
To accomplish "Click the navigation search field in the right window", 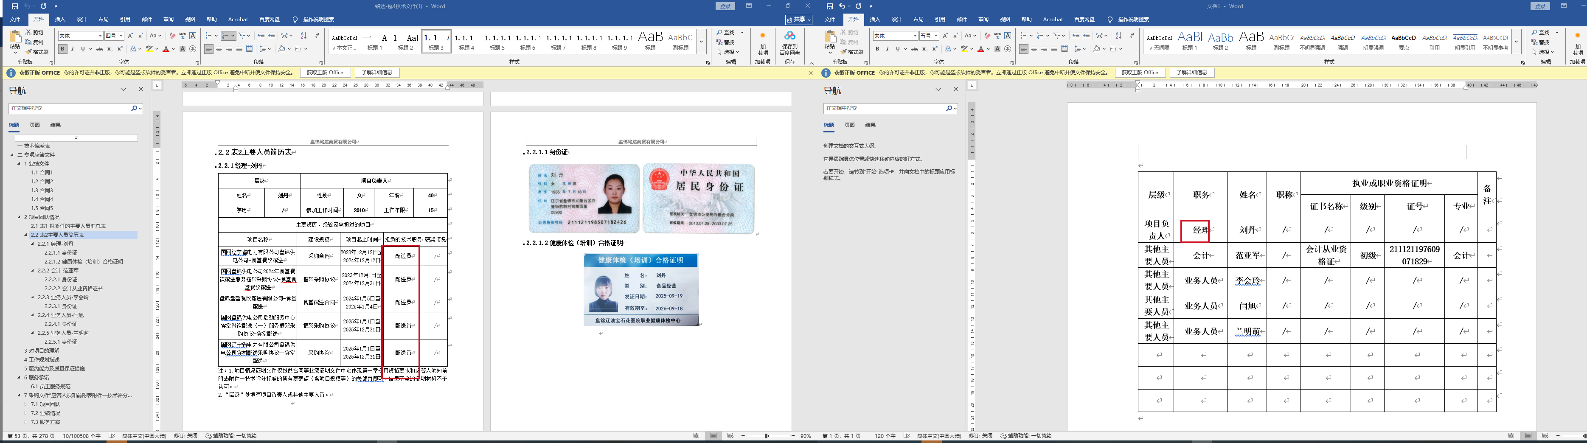I will tap(884, 109).
